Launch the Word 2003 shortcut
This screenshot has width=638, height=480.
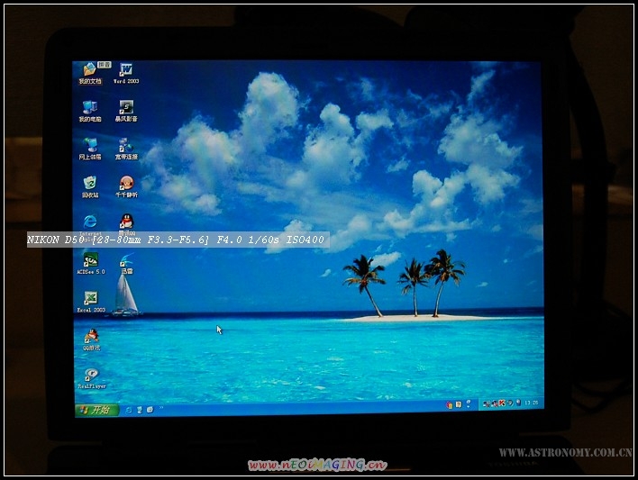tap(126, 71)
